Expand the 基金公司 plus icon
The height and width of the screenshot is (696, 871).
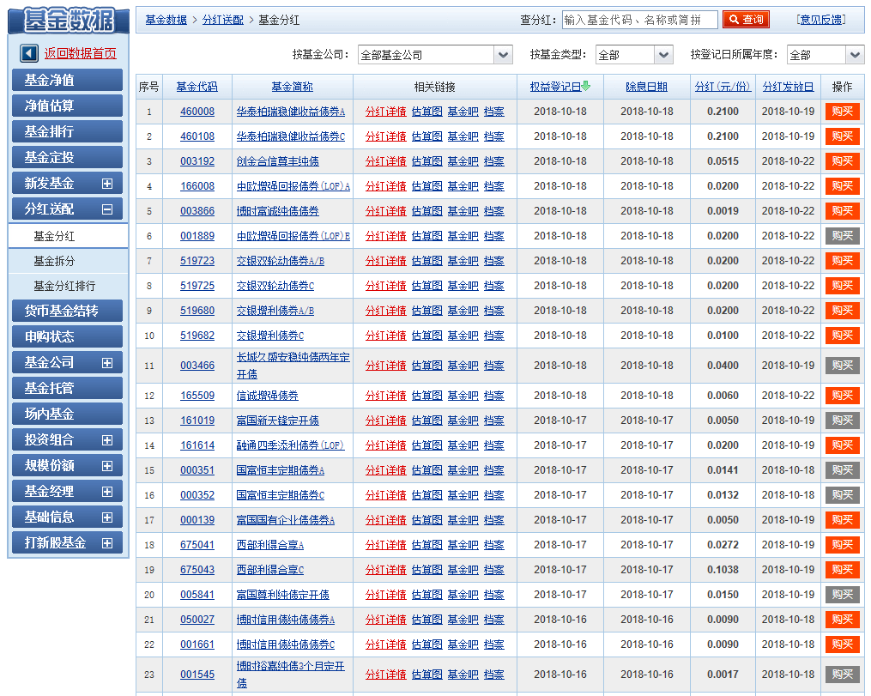(107, 363)
